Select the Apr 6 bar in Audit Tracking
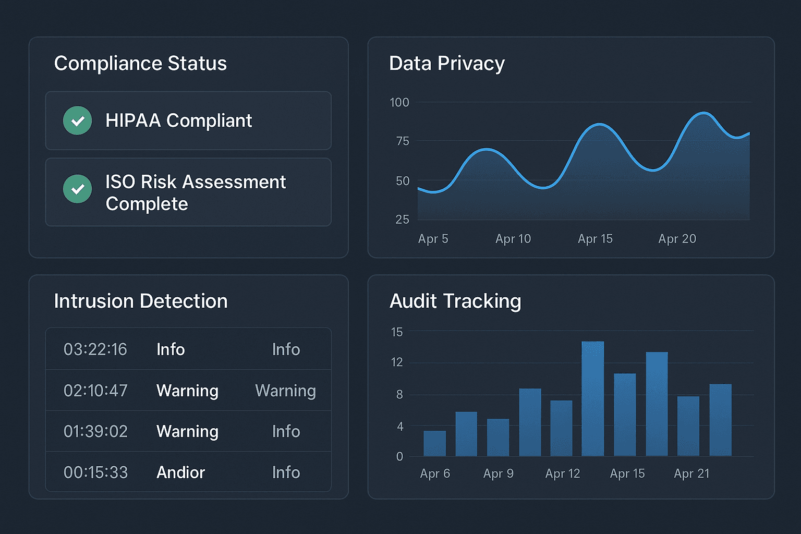The image size is (801, 534). [434, 443]
